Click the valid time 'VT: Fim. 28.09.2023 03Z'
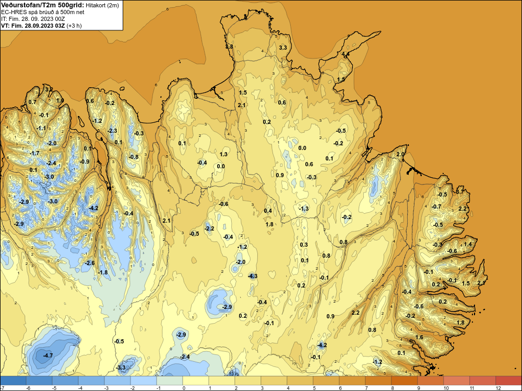 pos(33,26)
